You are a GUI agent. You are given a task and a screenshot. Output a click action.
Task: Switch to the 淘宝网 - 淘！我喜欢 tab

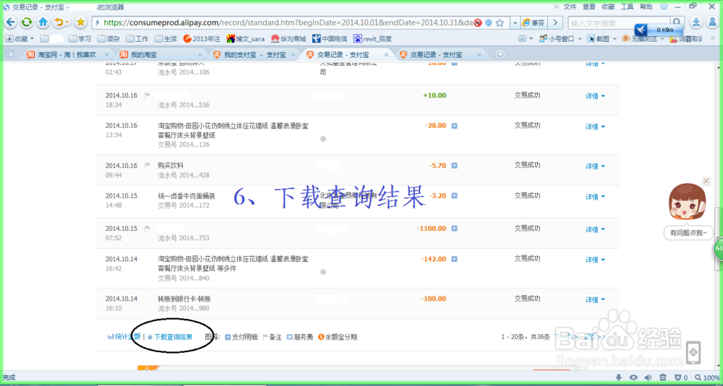click(x=67, y=54)
